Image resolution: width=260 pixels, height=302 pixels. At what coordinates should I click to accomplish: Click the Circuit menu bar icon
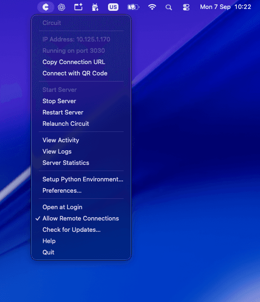point(45,7)
